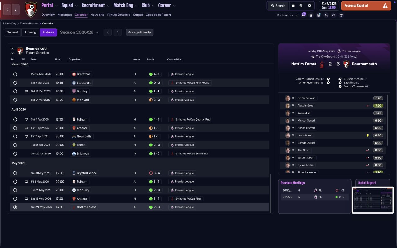Click the Man Utd club crest
This screenshot has width=397, height=248.
(74, 100)
